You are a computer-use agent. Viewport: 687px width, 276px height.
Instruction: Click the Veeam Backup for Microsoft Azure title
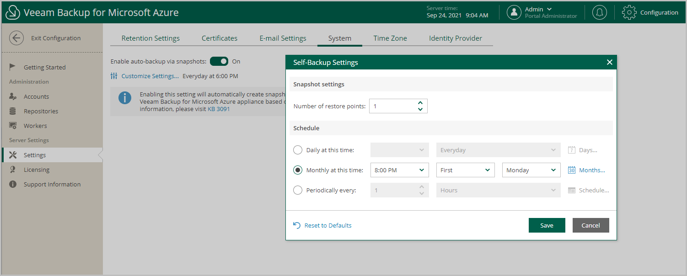(101, 13)
